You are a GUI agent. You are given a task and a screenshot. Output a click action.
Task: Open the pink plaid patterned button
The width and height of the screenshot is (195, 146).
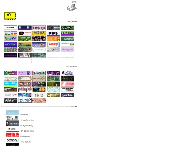tap(39, 100)
